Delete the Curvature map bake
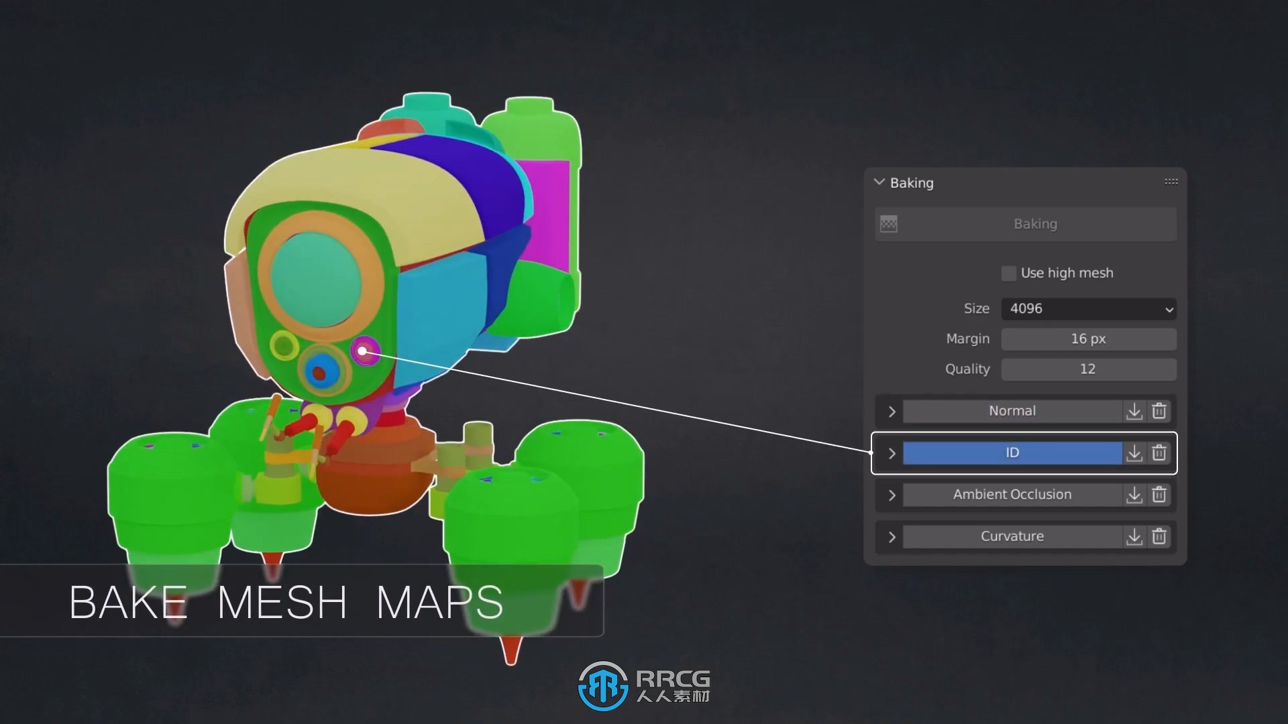Screen dimensions: 1288x724 (1159, 536)
